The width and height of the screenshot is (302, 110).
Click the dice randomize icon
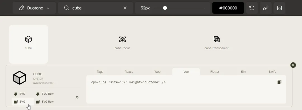279,8
